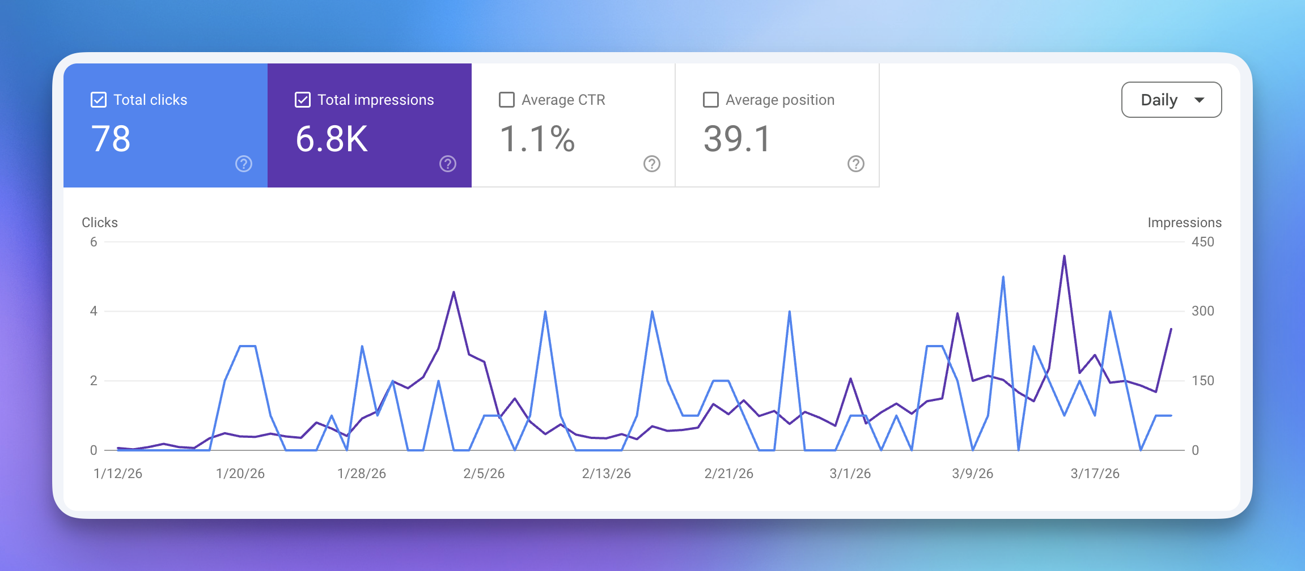The image size is (1305, 571).
Task: Click the 1/12/26 date label
Action: [118, 474]
